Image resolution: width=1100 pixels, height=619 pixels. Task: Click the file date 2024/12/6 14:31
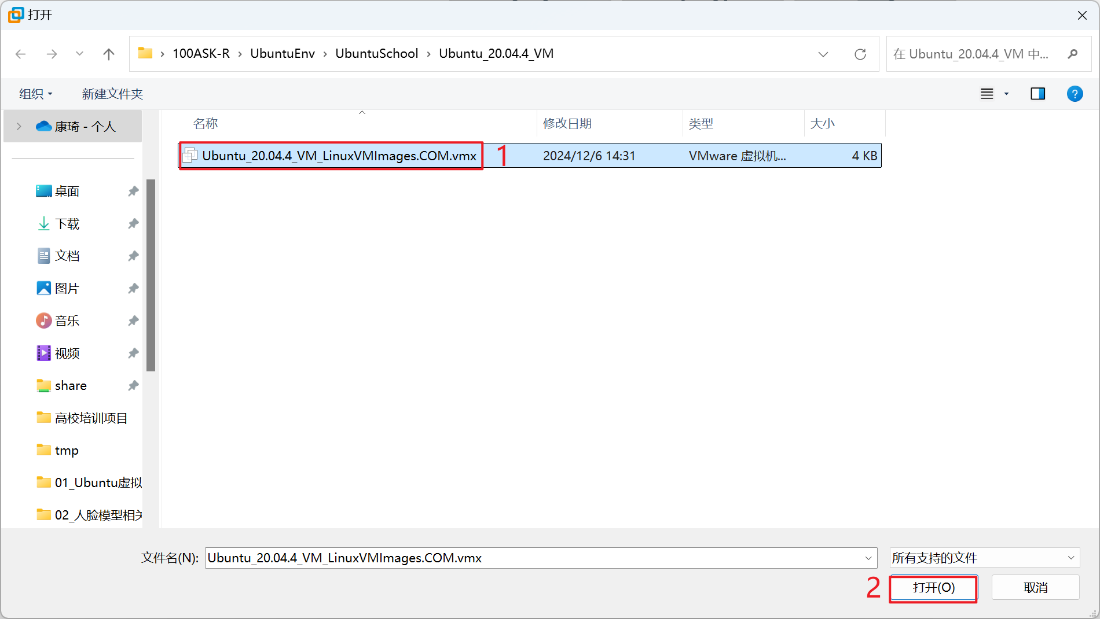click(589, 156)
